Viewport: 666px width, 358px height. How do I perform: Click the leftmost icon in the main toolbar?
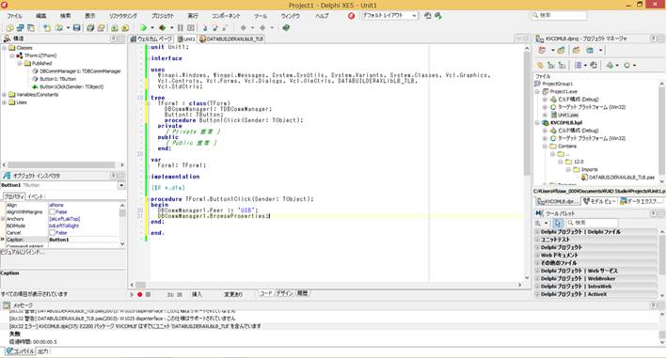(9, 28)
